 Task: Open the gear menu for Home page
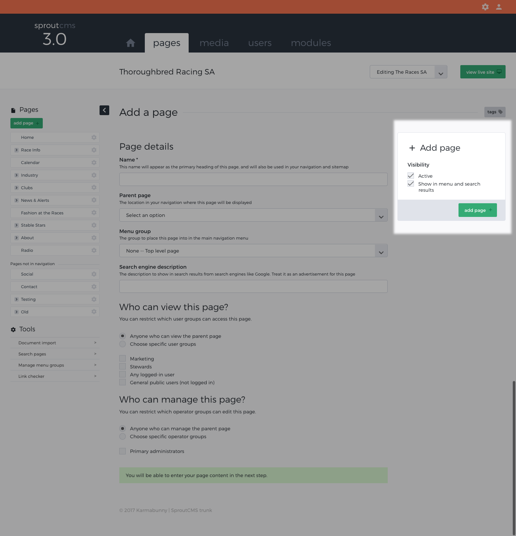coord(94,137)
